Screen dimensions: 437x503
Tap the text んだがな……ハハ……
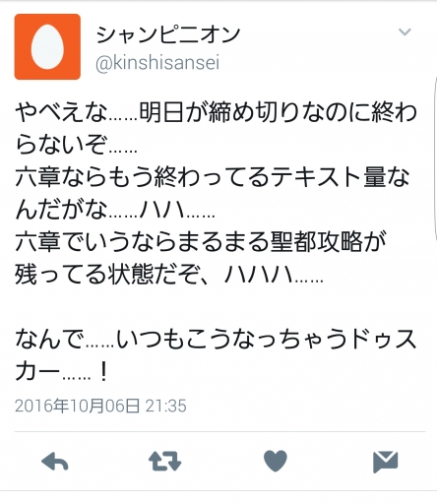tap(115, 210)
